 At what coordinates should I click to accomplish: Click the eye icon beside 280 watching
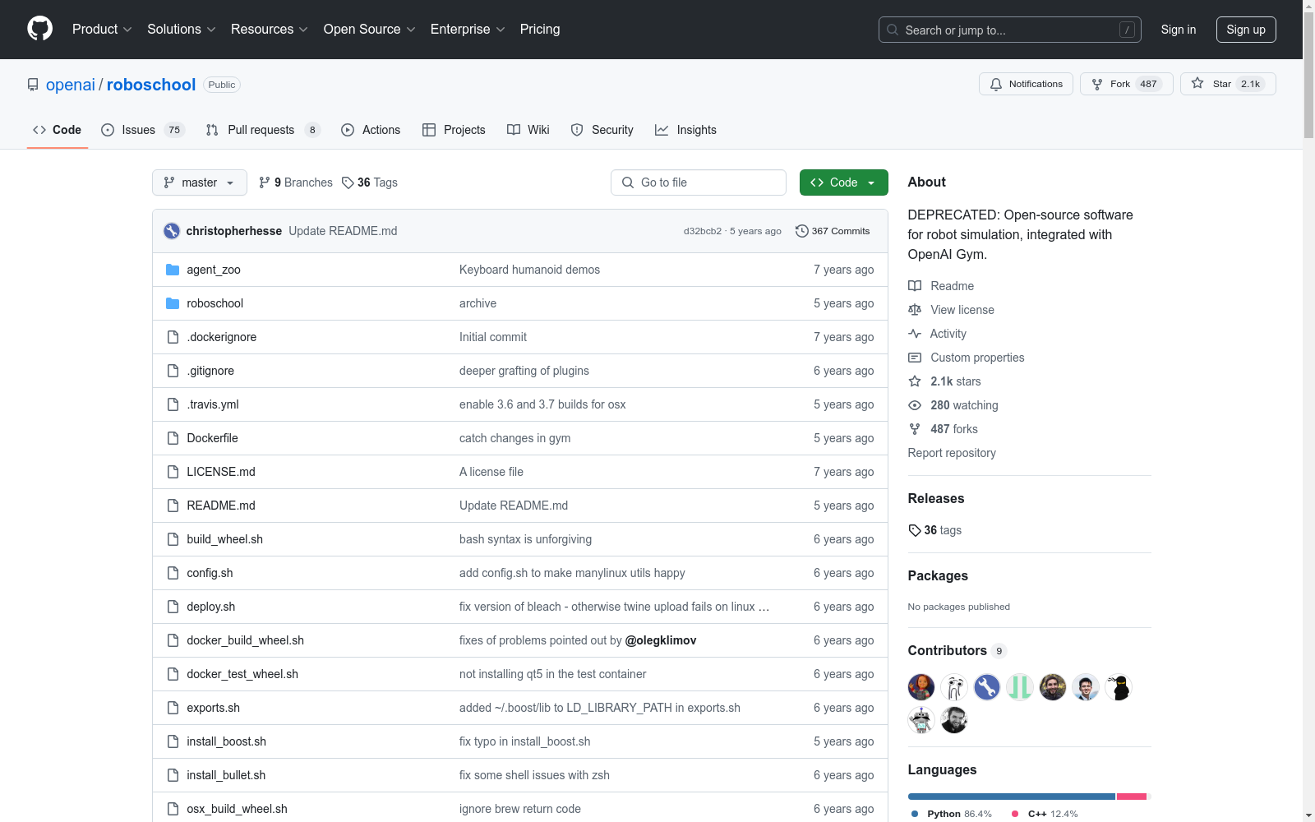915,405
